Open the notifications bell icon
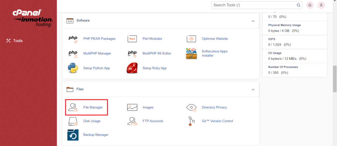Screen dimensions: 337x146 coord(310,5)
